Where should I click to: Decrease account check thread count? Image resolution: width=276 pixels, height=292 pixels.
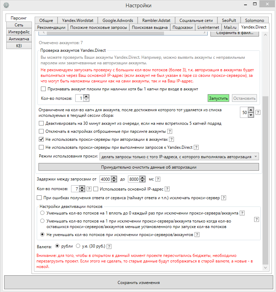click(86, 100)
